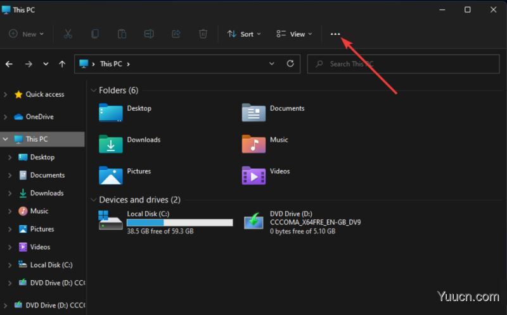Screen dimensions: 507x315
Task: Go forward with the right arrow
Action: (x=29, y=65)
